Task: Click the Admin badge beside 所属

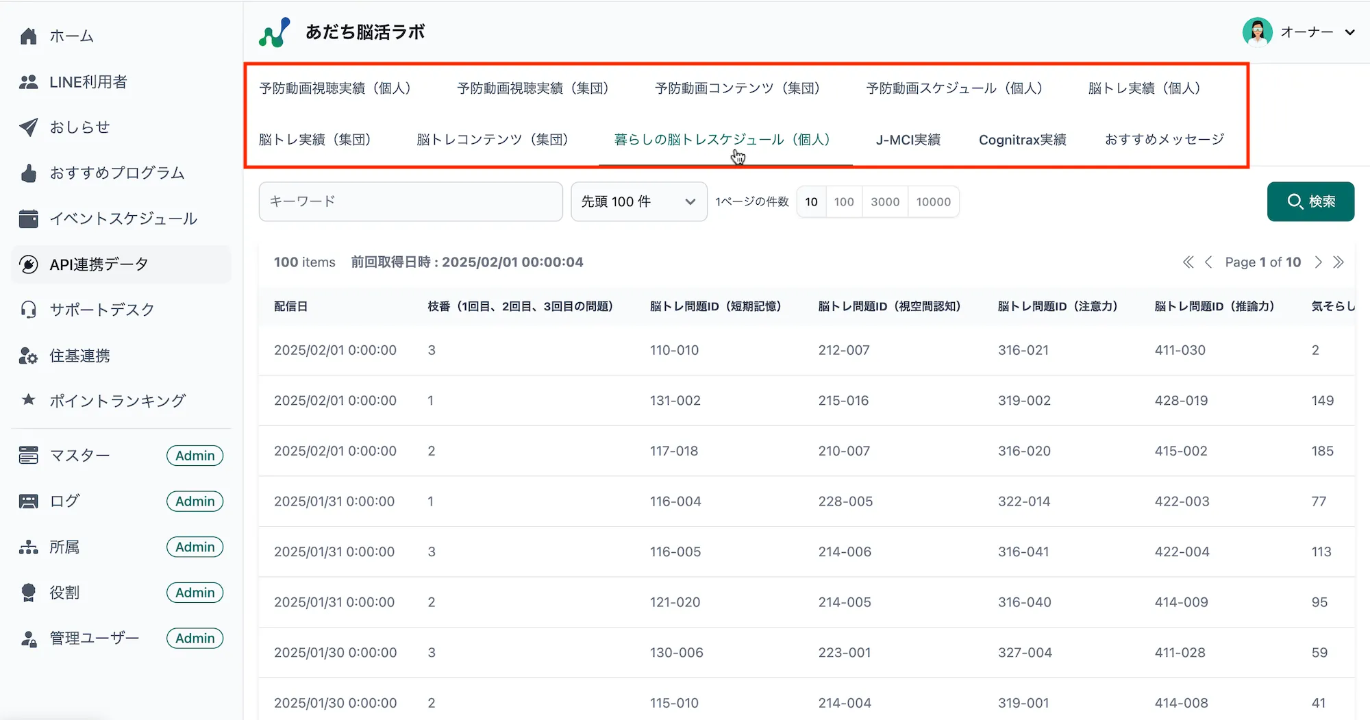Action: click(x=195, y=547)
